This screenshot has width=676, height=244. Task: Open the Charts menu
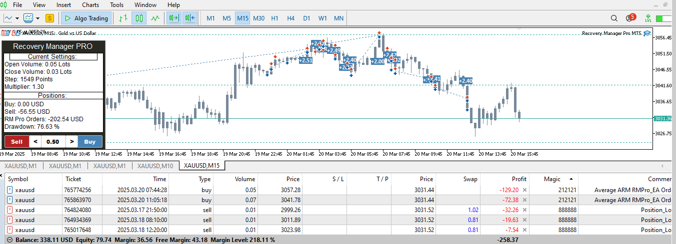point(90,5)
